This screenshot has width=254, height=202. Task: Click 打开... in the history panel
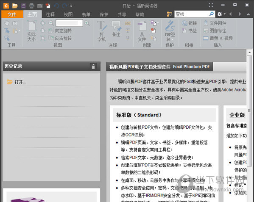tap(17, 82)
